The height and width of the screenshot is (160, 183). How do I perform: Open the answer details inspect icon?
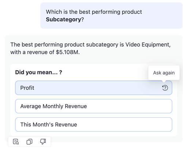point(16,142)
